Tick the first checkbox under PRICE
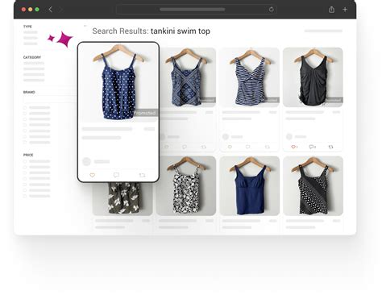The height and width of the screenshot is (295, 382). coord(25,161)
